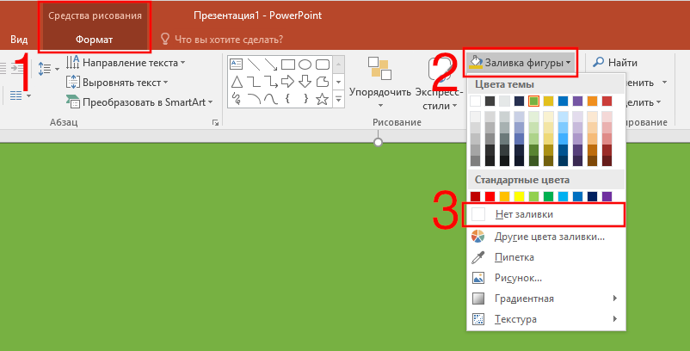
Task: Select the Text Box shape in gallery
Action: [237, 65]
